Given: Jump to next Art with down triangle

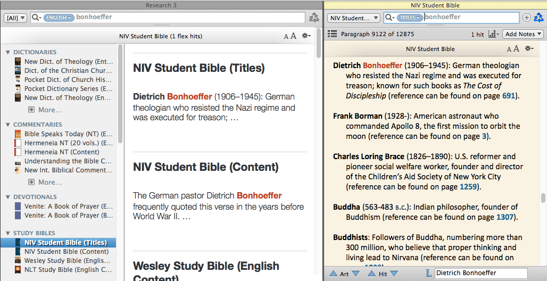Looking at the screenshot, I should coord(356,274).
